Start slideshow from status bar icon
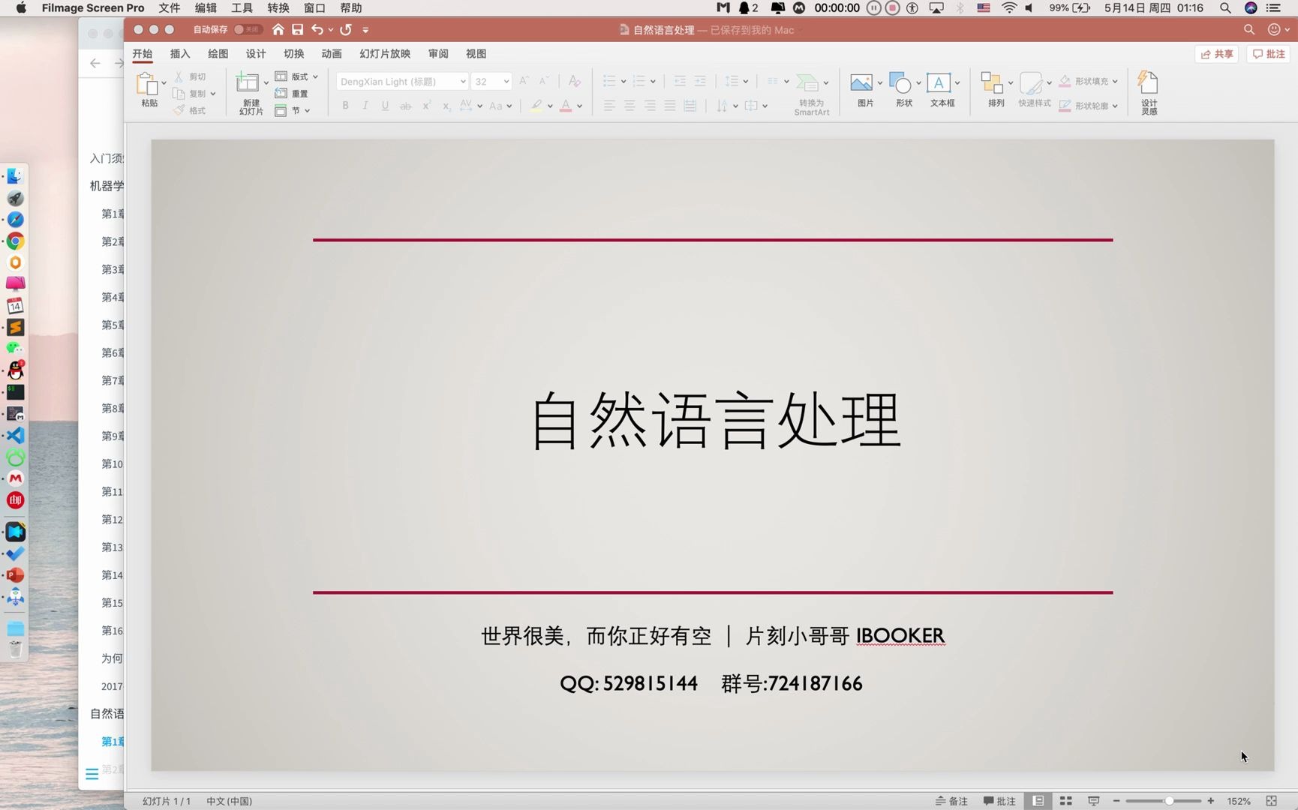 [x=1094, y=801]
